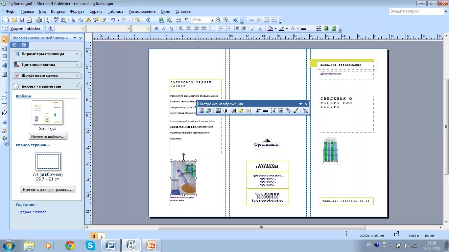Select the Rectangle shape tool
The width and height of the screenshot is (449, 252).
[x=4, y=105]
